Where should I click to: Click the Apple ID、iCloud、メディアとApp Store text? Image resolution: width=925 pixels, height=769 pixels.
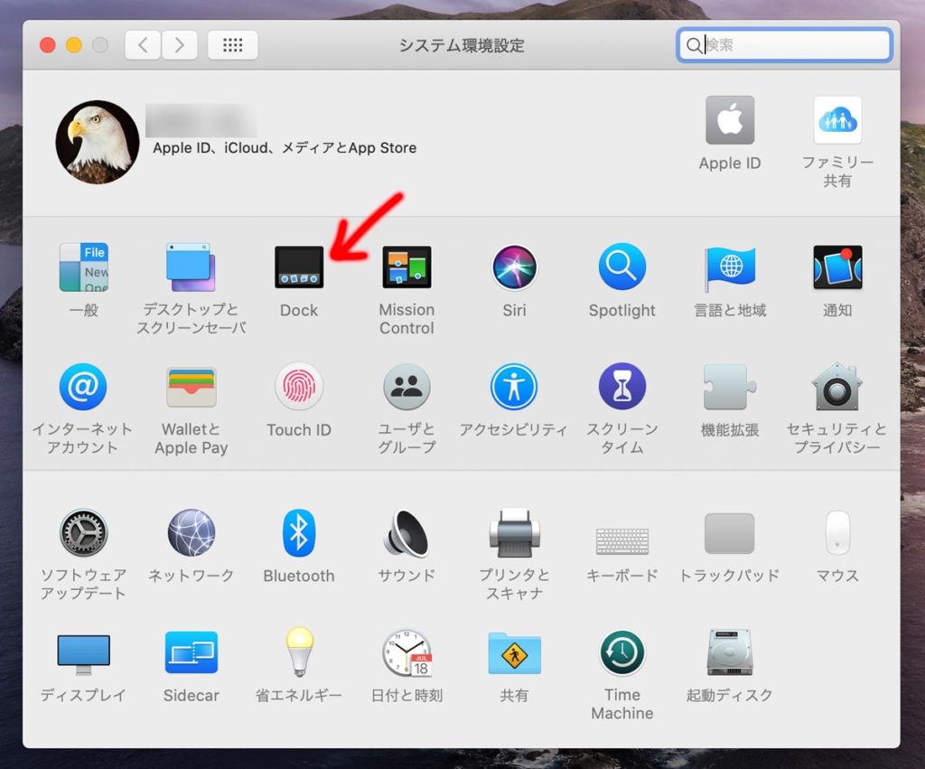(x=285, y=147)
